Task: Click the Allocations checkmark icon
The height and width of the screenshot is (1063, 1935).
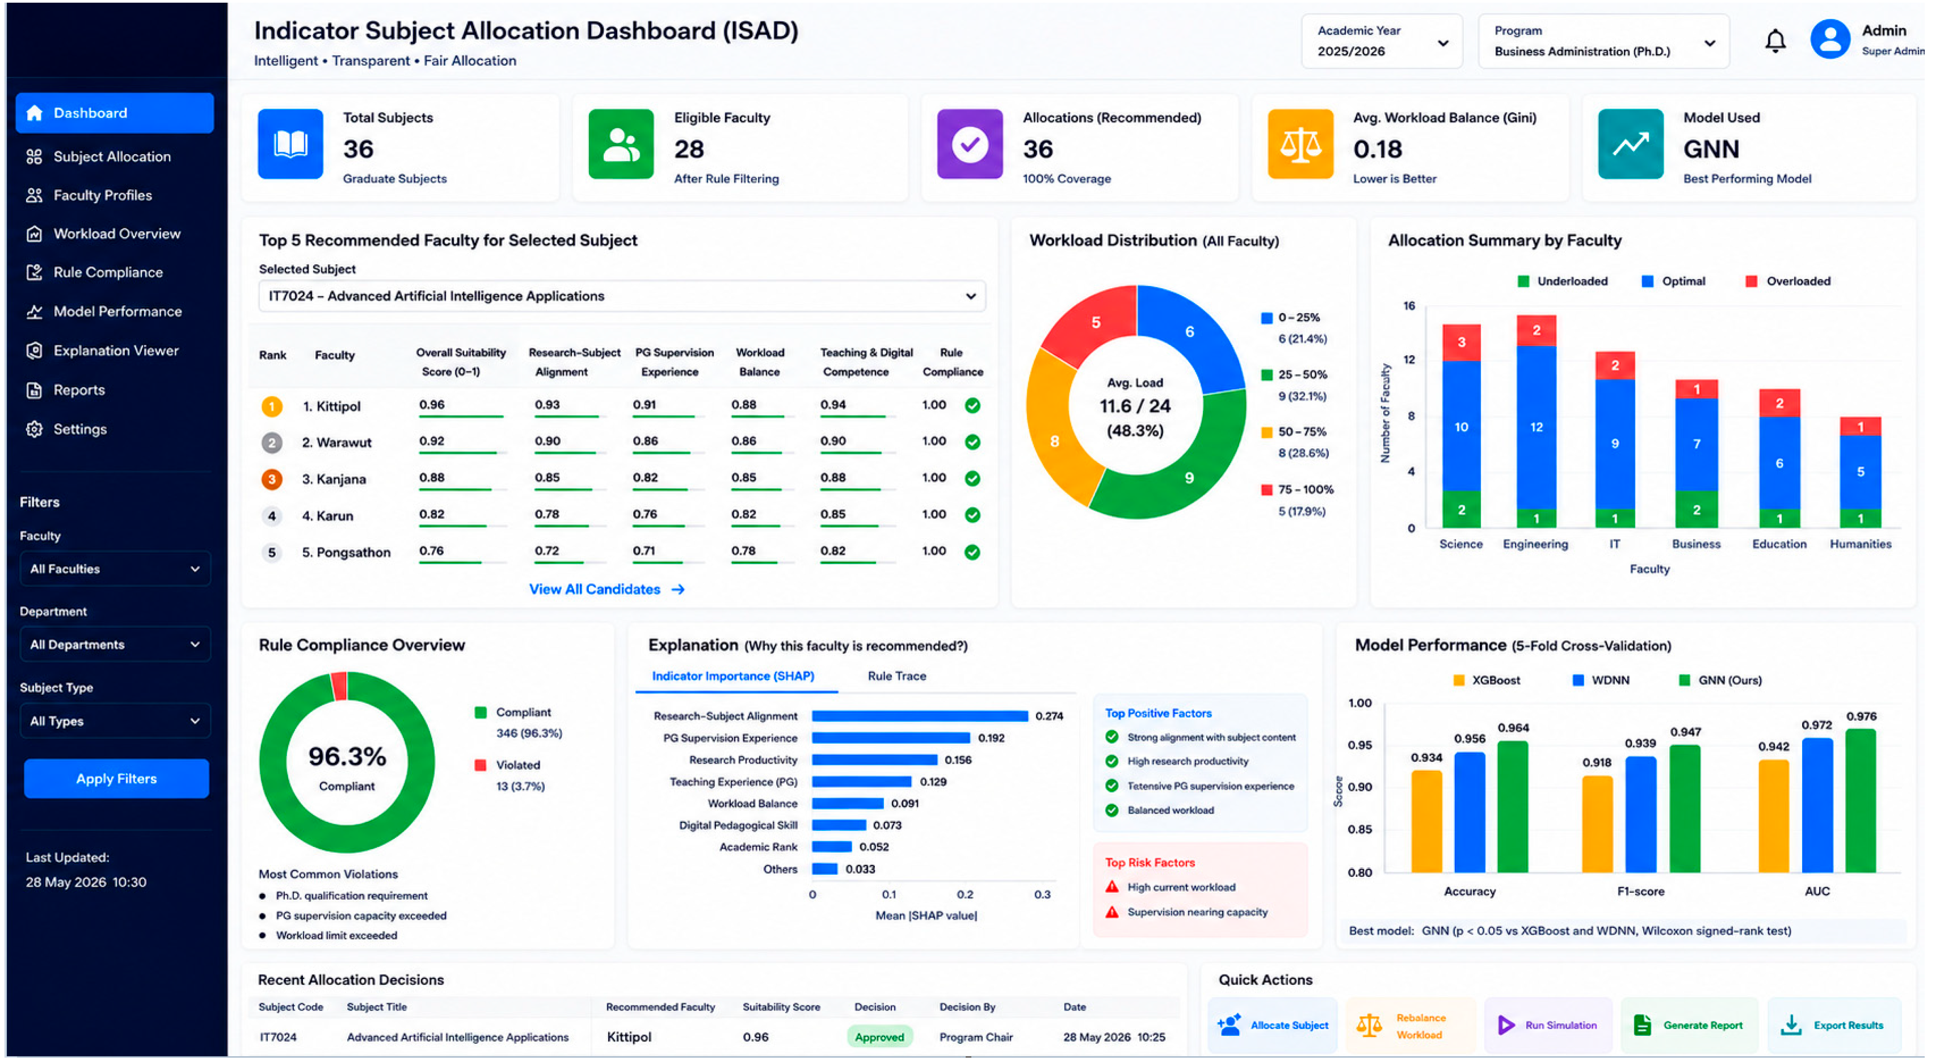Action: click(x=969, y=144)
